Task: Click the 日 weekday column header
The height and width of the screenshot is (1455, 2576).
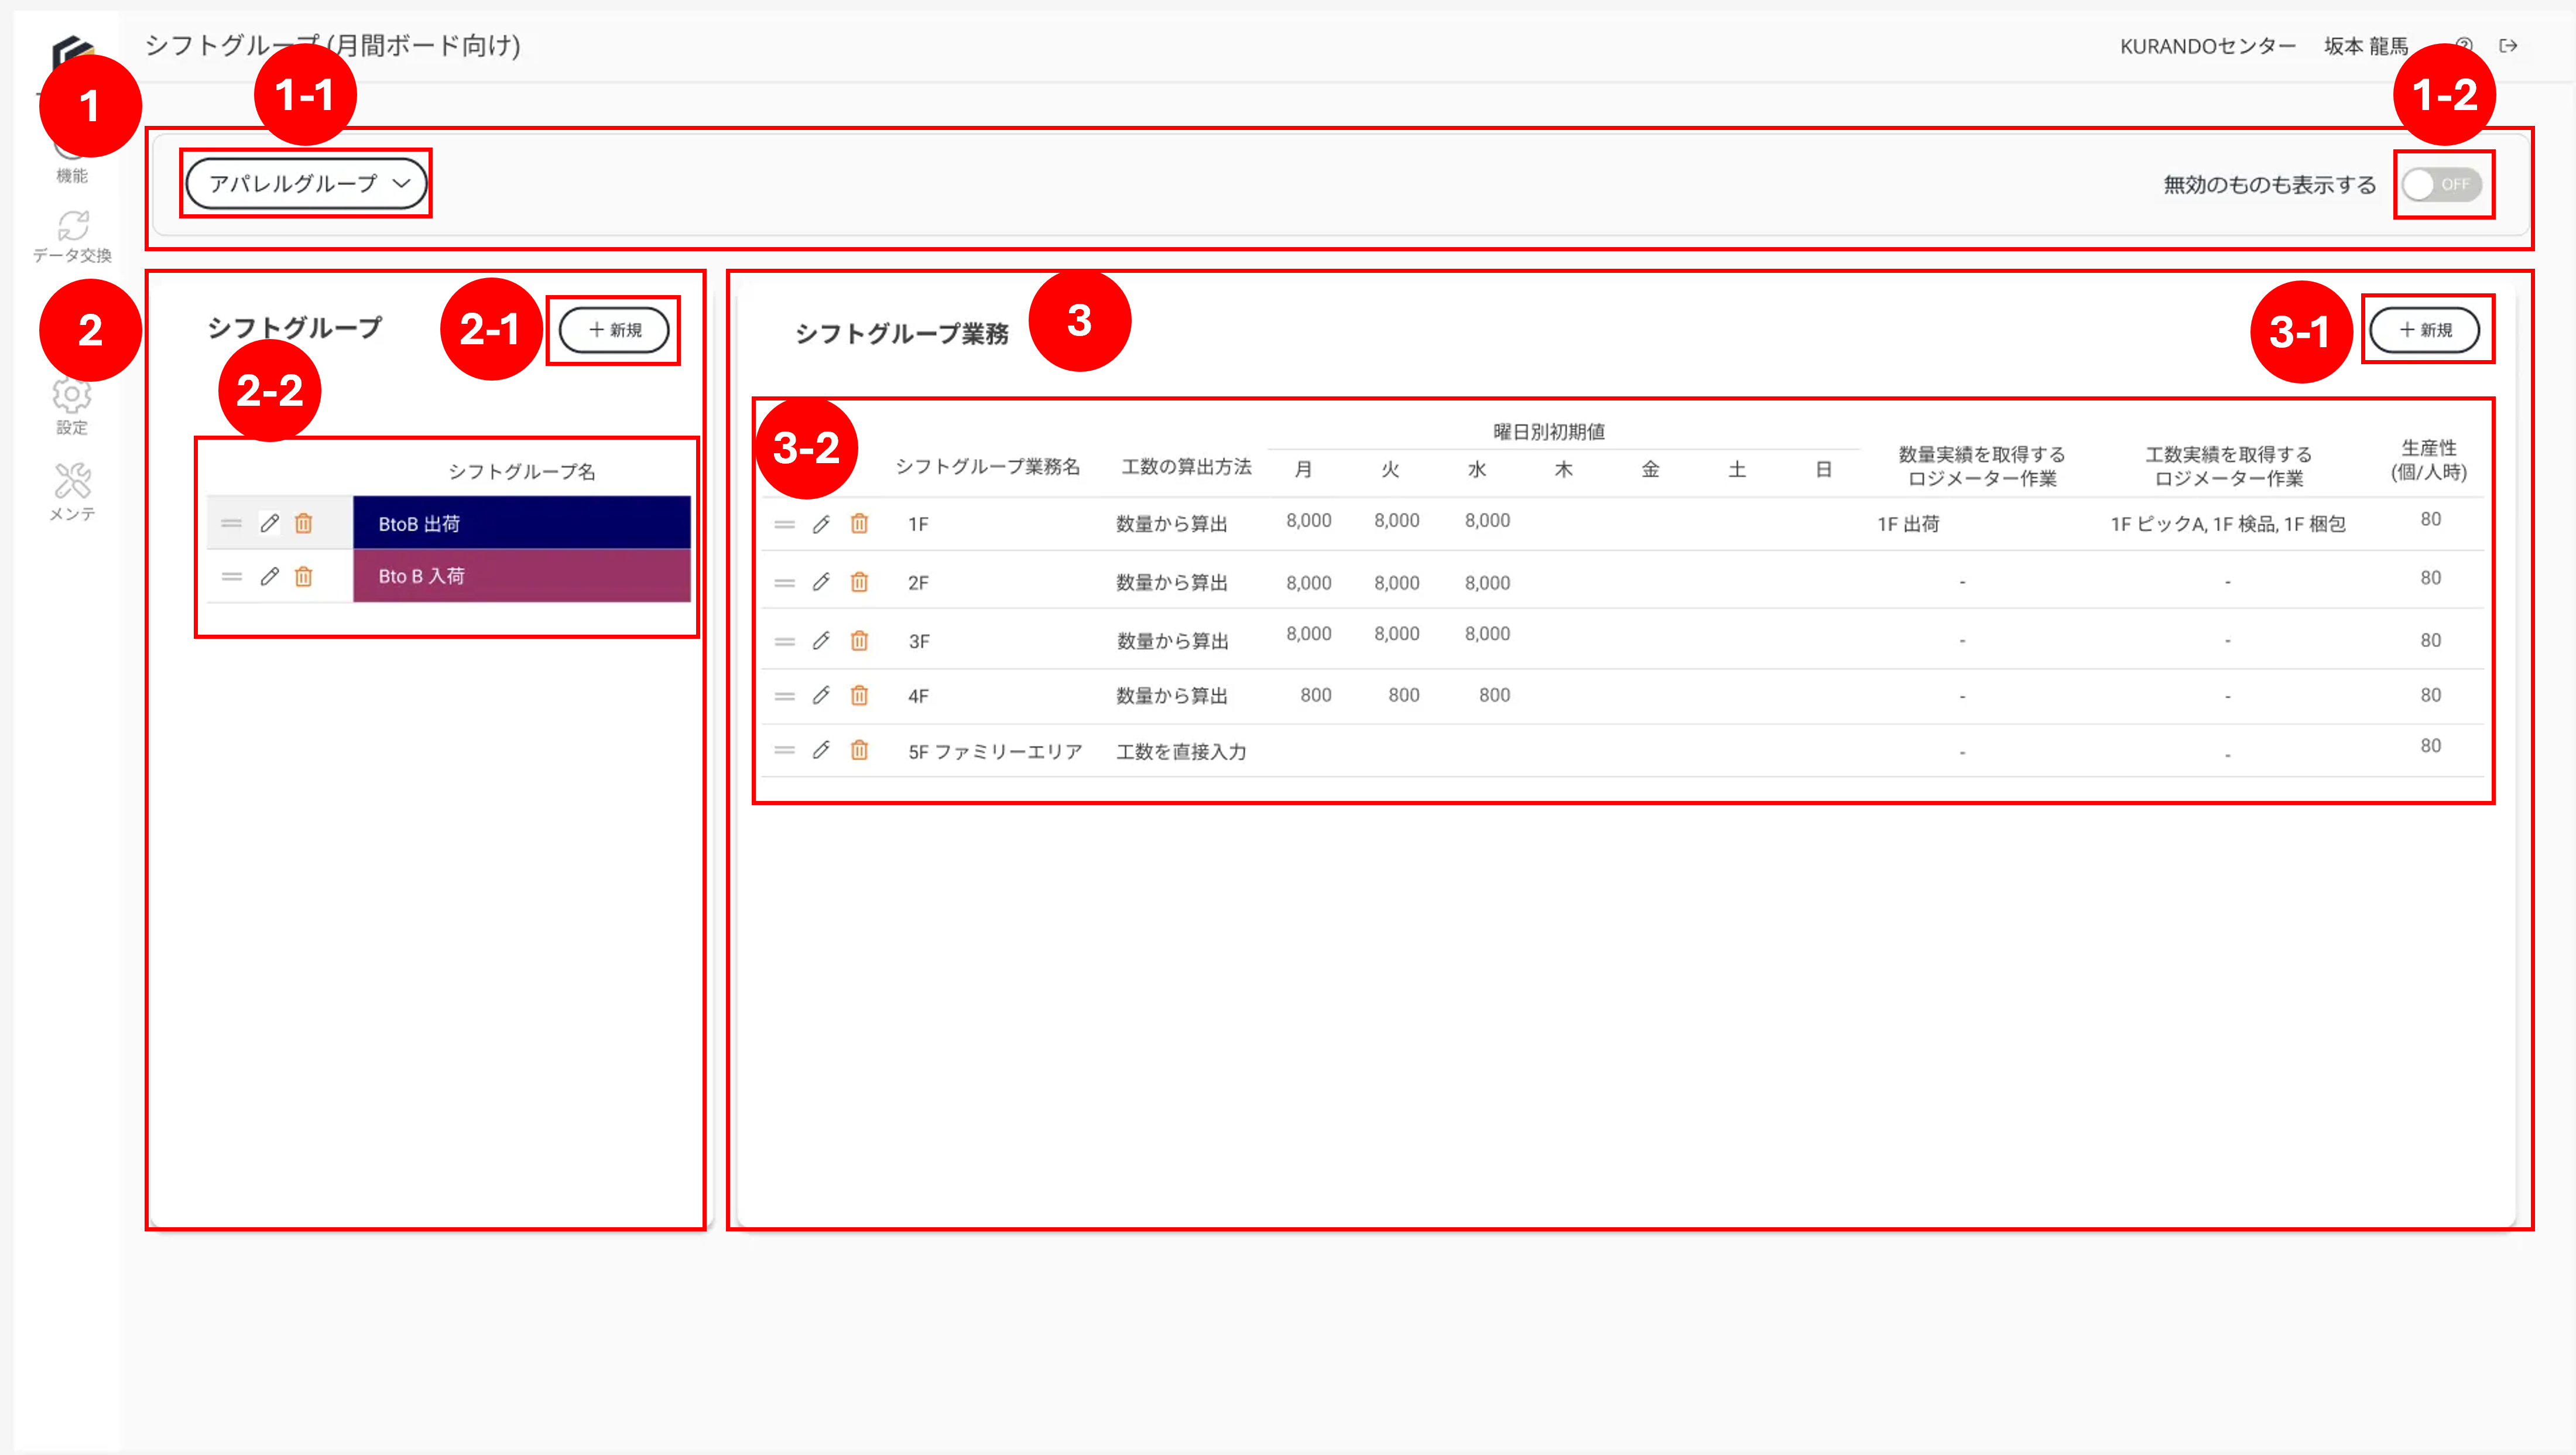Action: (1823, 469)
